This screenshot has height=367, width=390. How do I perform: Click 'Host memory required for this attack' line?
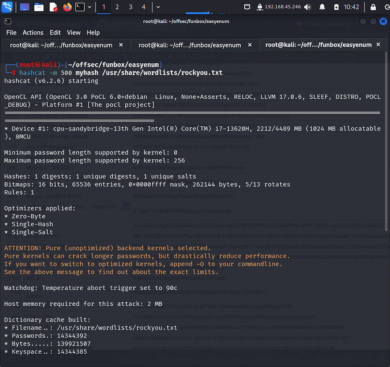[x=83, y=304]
